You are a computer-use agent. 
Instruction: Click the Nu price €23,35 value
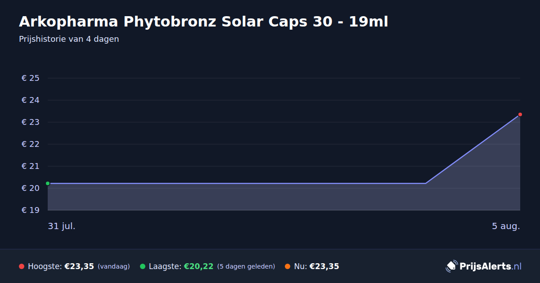324,266
